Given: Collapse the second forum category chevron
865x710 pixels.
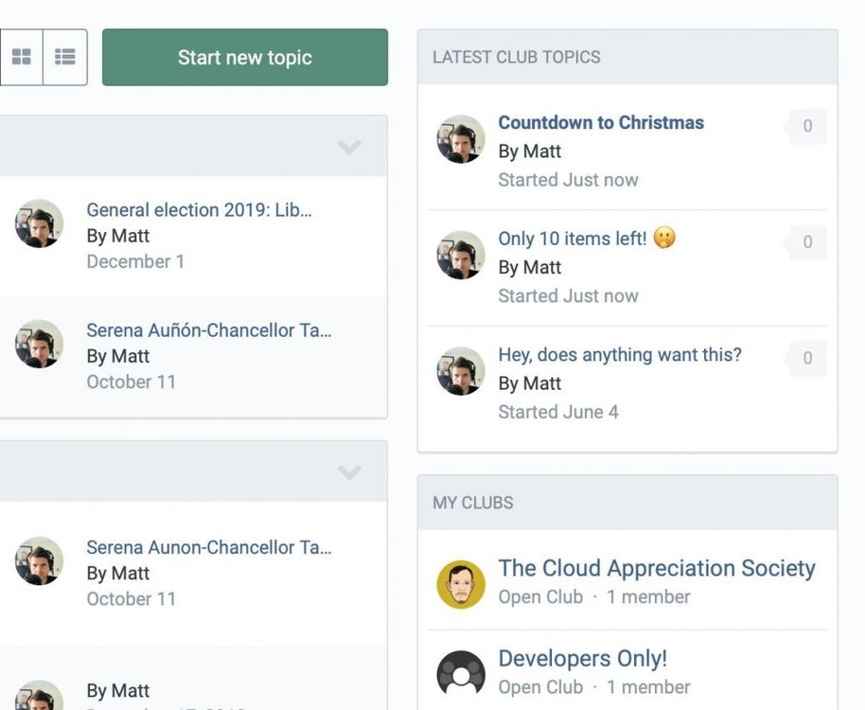Looking at the screenshot, I should pos(349,471).
